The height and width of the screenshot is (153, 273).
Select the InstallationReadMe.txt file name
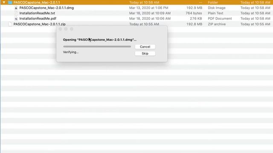pos(37,13)
